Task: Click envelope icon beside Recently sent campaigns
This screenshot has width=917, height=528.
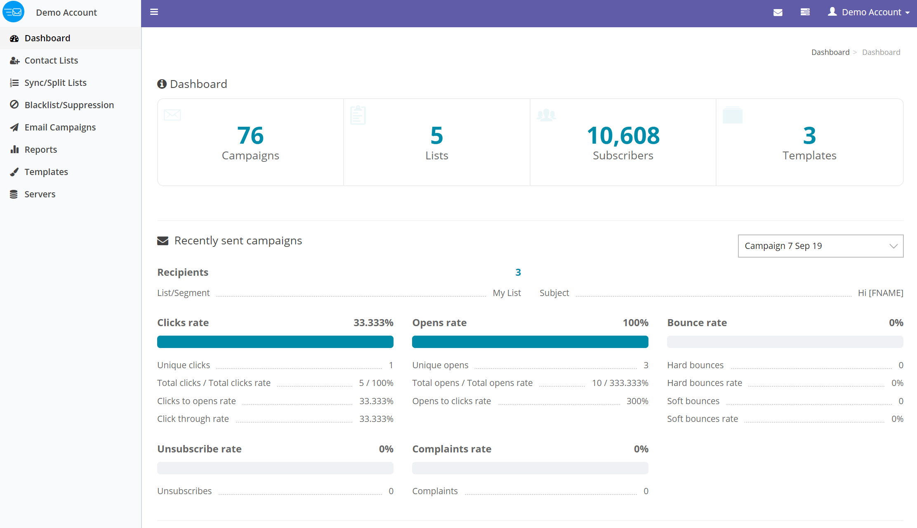Action: [x=163, y=241]
